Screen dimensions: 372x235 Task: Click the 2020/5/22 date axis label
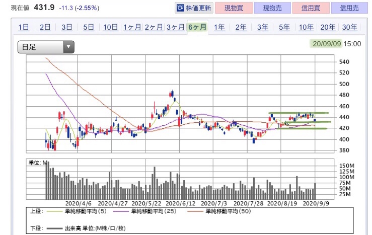pyautogui.click(x=146, y=203)
